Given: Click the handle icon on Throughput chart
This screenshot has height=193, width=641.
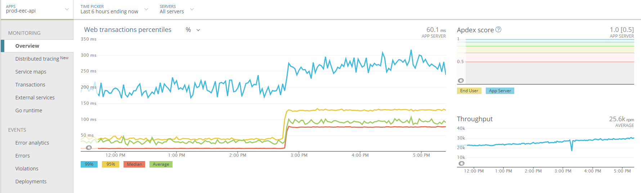Looking at the screenshot, I should pyautogui.click(x=461, y=164).
